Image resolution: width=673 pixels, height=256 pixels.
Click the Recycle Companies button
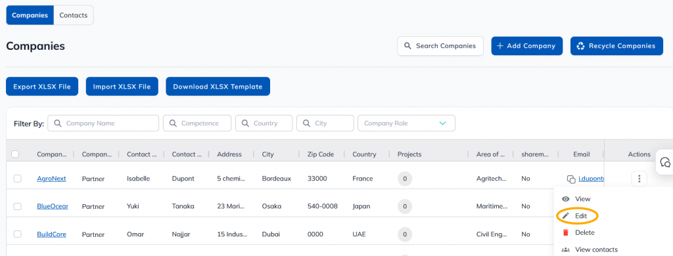616,46
